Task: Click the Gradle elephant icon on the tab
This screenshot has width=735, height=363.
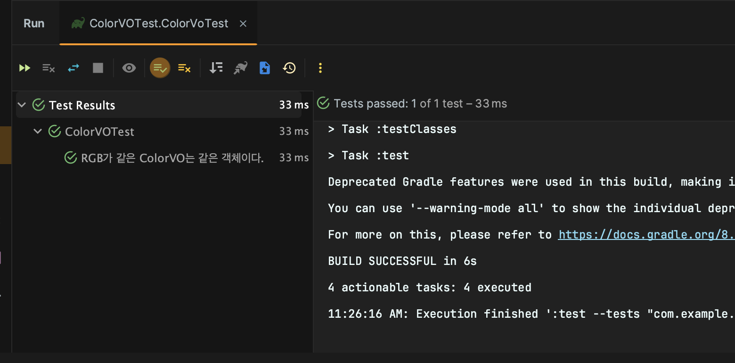Action: (78, 24)
